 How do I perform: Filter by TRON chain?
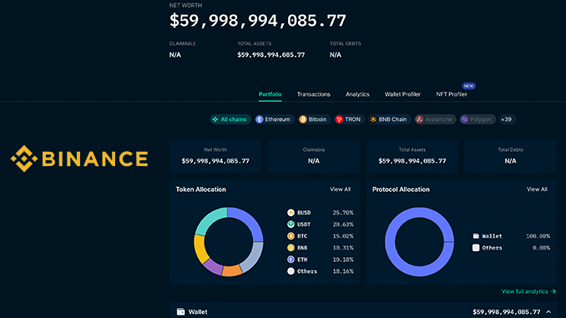[349, 119]
